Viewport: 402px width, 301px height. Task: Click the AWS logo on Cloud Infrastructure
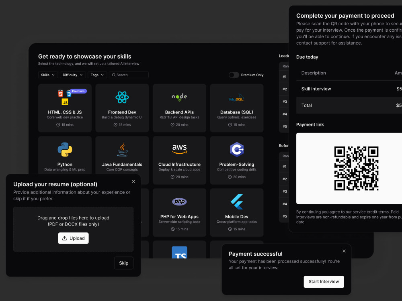(179, 149)
